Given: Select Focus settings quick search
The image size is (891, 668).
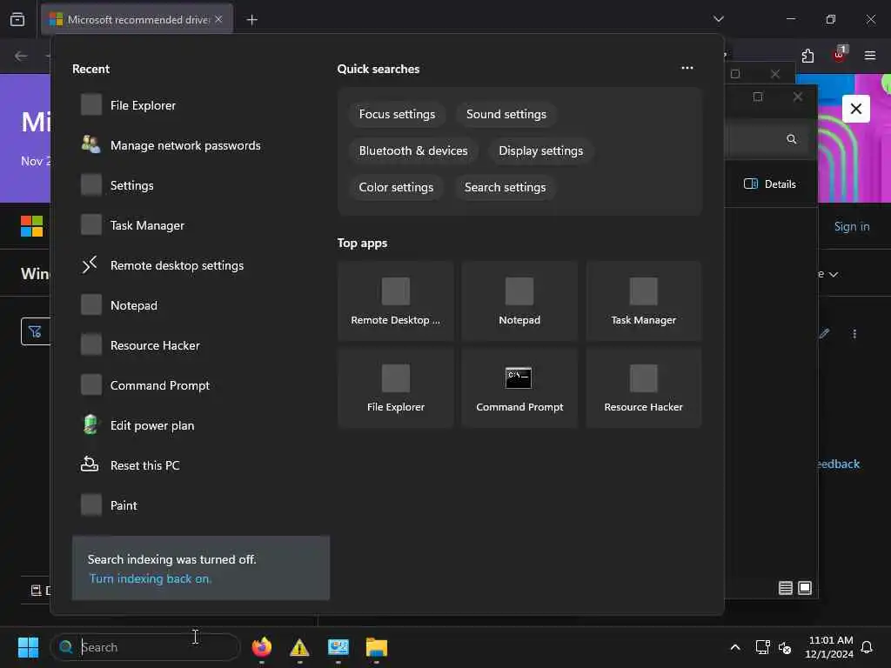Looking at the screenshot, I should coord(397,114).
